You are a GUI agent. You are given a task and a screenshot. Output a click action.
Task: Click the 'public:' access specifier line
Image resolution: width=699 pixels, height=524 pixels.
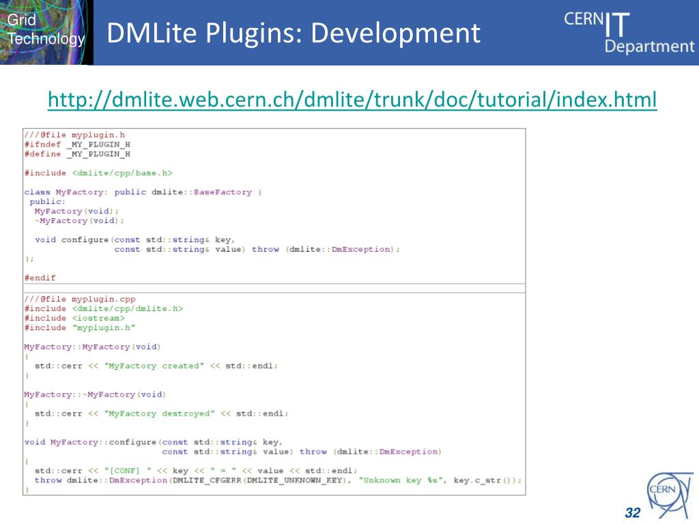coord(47,201)
